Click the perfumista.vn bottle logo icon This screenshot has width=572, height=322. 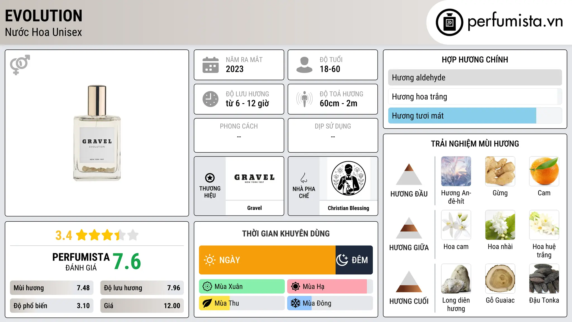(x=449, y=22)
